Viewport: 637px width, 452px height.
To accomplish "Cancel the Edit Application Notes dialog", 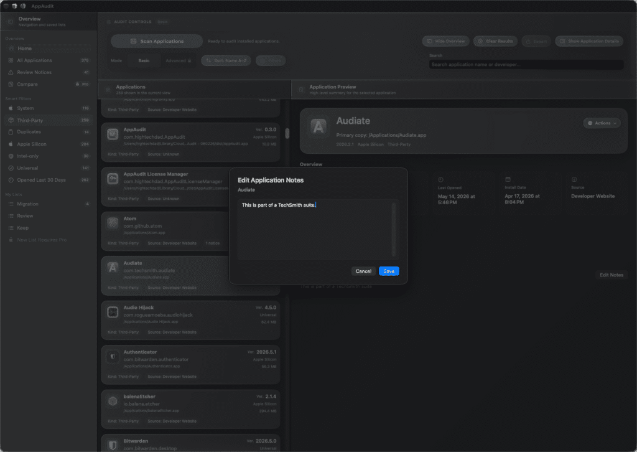I will point(363,271).
